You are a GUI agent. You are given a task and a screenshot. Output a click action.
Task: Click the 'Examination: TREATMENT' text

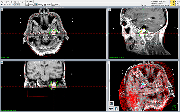(158, 1)
